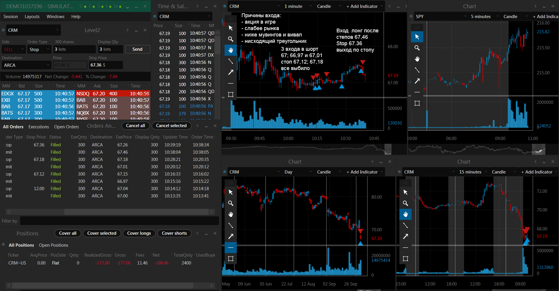Select horizontal line tool in CRM Day chart
559x291 pixels.
[231, 248]
